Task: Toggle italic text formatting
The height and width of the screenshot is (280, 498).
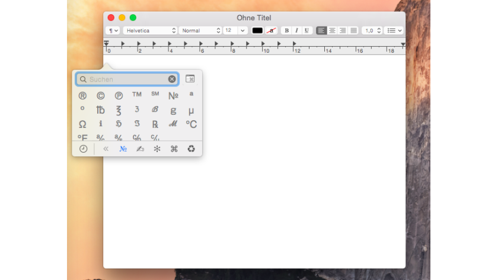Action: click(x=296, y=31)
